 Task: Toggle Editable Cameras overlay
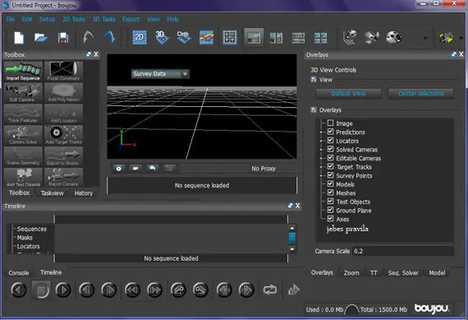[330, 158]
